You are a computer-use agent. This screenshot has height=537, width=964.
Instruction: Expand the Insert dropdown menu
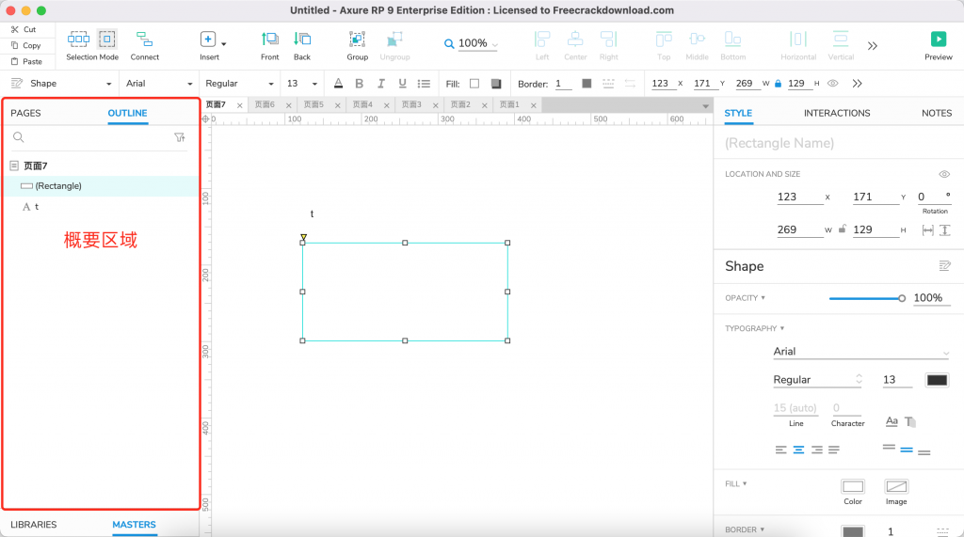click(223, 43)
